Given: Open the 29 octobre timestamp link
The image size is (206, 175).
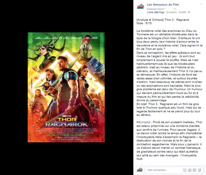Looking at the screenshot, I should (x=171, y=12).
